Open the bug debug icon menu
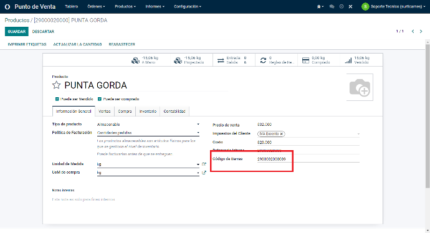430x233 pixels. point(320,7)
